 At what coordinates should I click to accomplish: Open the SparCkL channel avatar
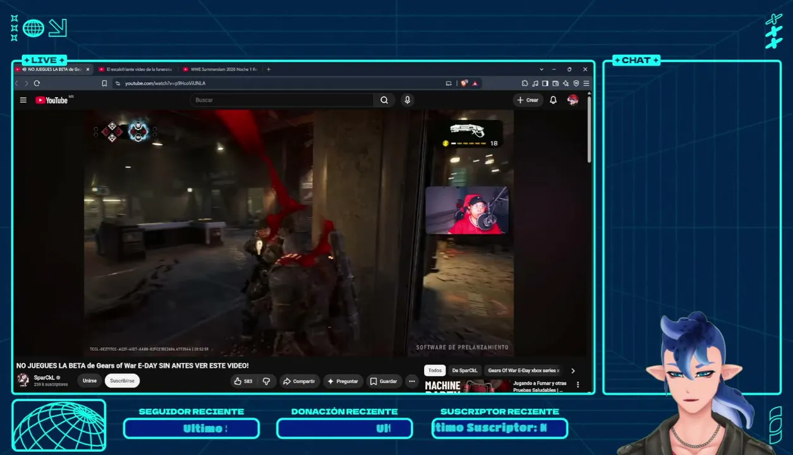pos(23,380)
